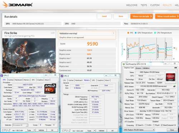Click the 9590 score value
Screen dimensions: 179x133
click(x=92, y=44)
